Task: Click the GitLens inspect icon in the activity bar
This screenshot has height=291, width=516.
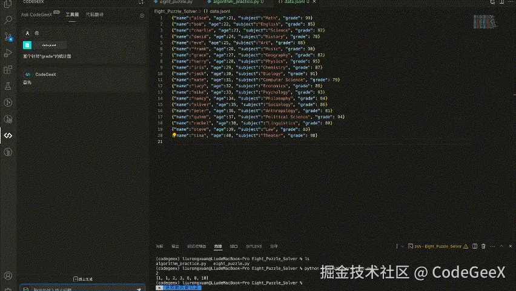Action: coord(8,119)
